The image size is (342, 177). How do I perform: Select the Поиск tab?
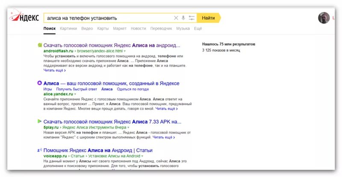[50, 29]
